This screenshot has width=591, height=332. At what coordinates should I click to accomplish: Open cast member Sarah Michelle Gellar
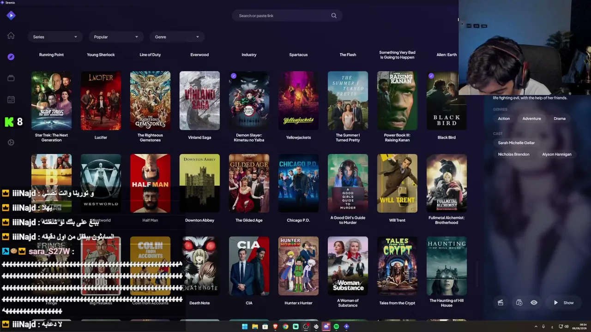(516, 143)
